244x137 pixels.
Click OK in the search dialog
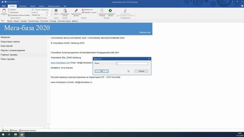pyautogui.click(x=102, y=71)
